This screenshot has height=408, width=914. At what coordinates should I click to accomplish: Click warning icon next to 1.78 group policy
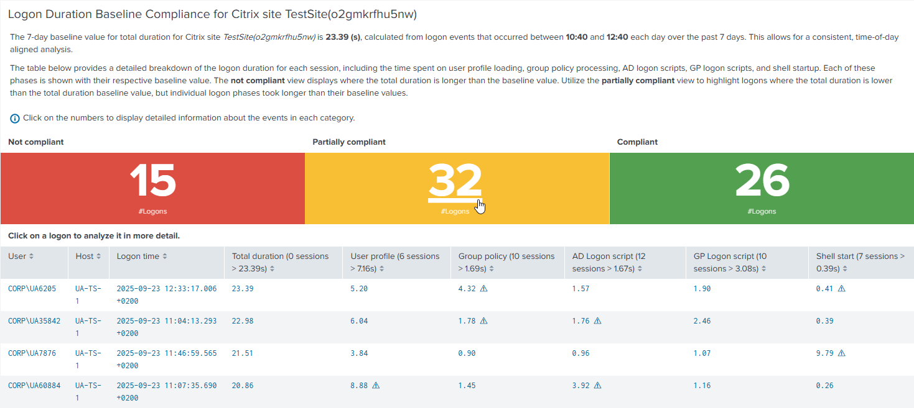483,321
